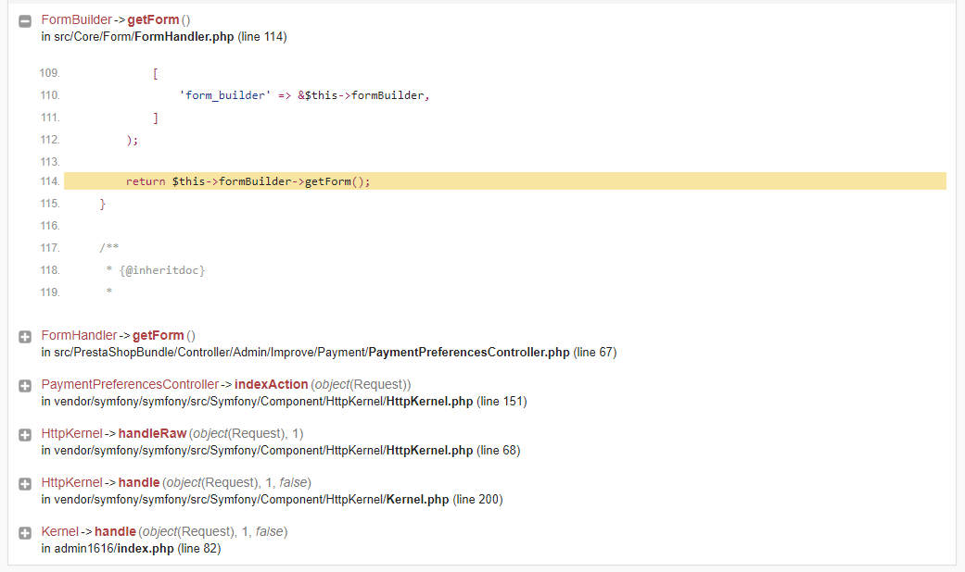
Task: Open HttpKernel.php path at line 151
Action: pos(284,402)
